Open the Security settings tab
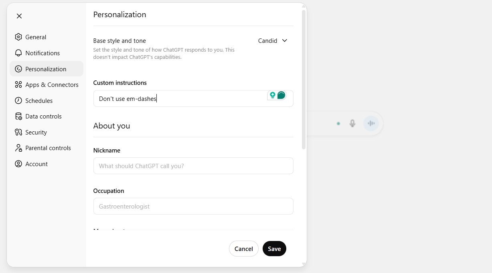Image resolution: width=492 pixels, height=273 pixels. click(36, 132)
